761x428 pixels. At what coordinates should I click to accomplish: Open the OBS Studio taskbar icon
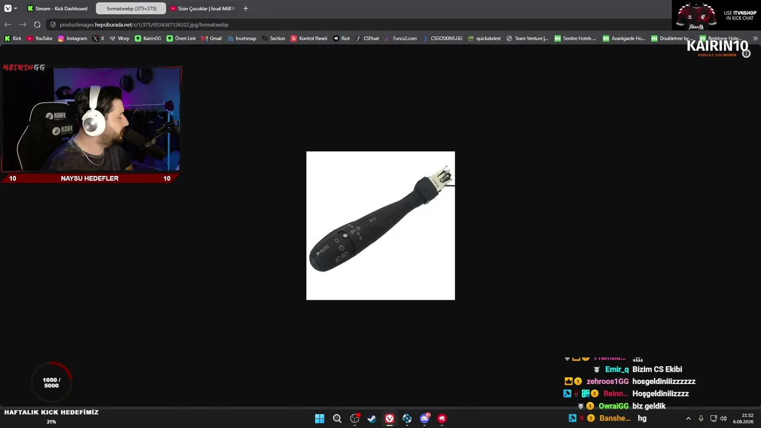355,418
